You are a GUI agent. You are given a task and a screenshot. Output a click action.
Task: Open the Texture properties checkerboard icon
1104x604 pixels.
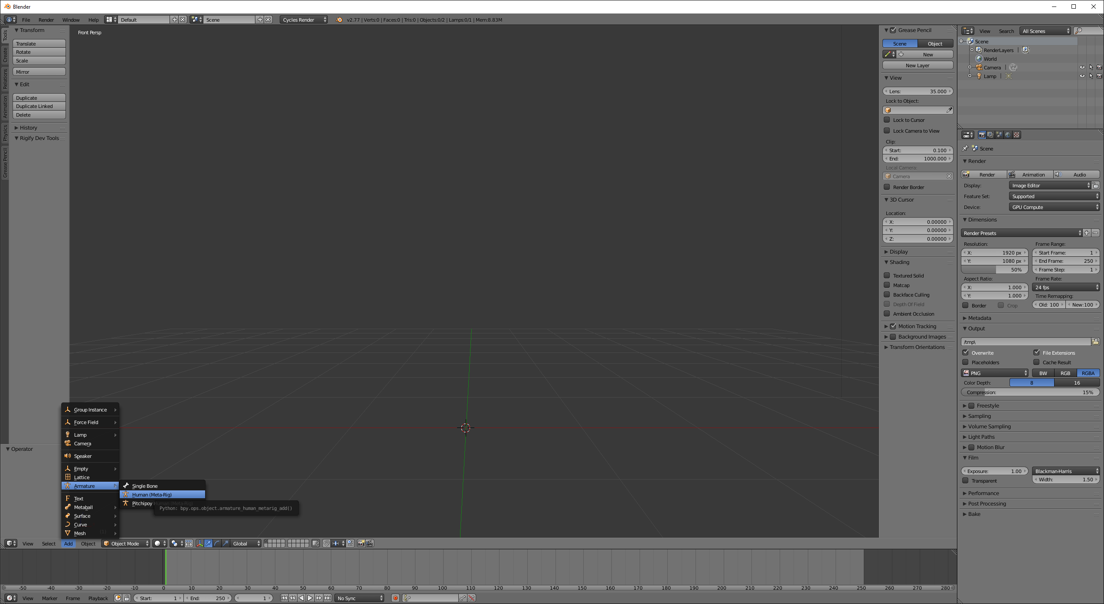click(x=1016, y=135)
